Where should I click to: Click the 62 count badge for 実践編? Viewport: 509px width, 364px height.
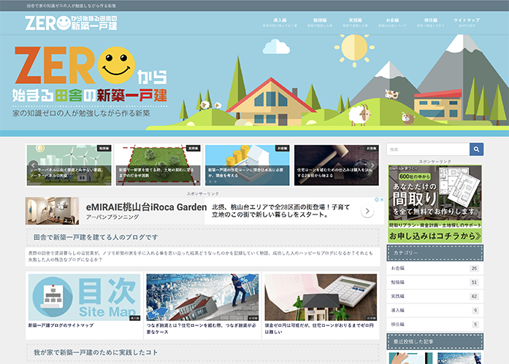click(x=474, y=296)
